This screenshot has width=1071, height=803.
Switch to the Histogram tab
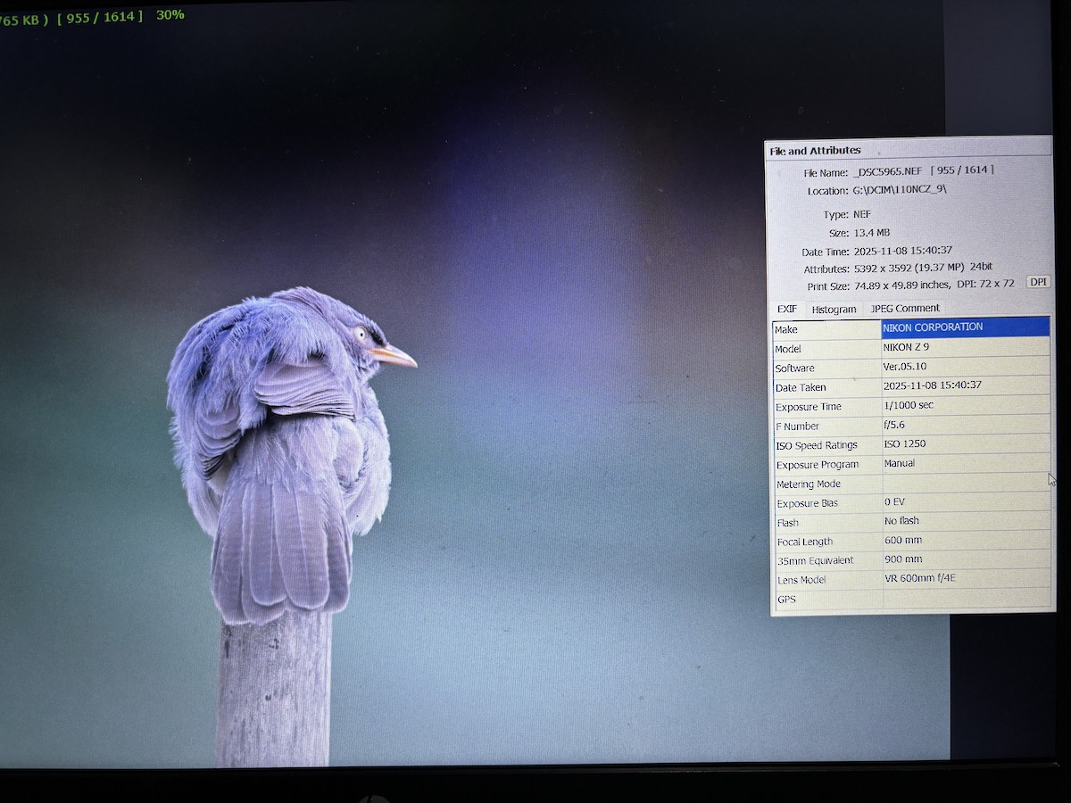coord(834,309)
